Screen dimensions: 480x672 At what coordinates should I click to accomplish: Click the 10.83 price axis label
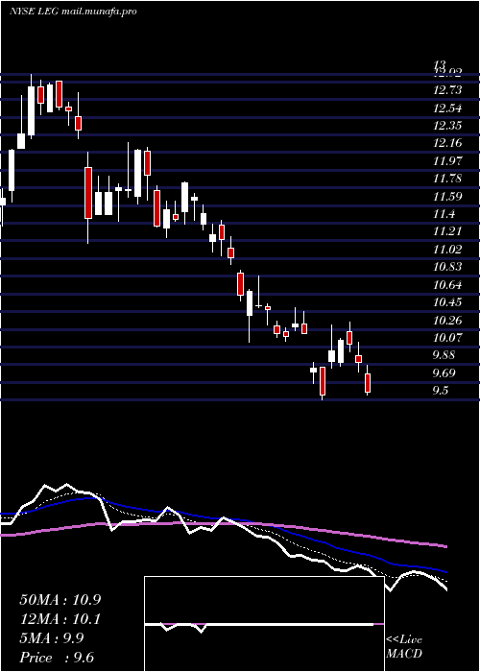tap(447, 268)
